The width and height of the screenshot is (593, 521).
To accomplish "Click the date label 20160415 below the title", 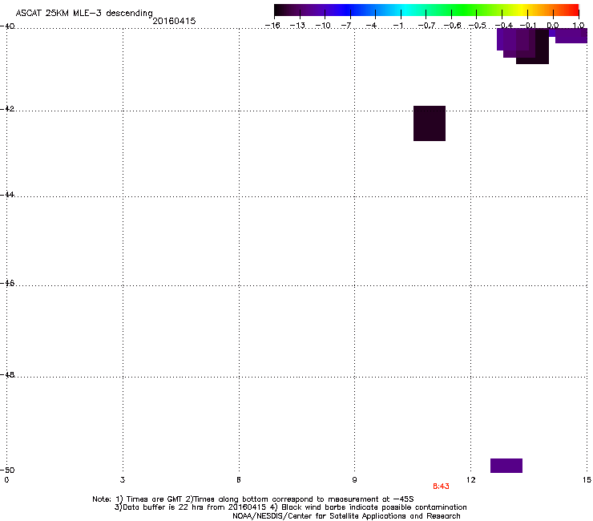I will coord(174,21).
